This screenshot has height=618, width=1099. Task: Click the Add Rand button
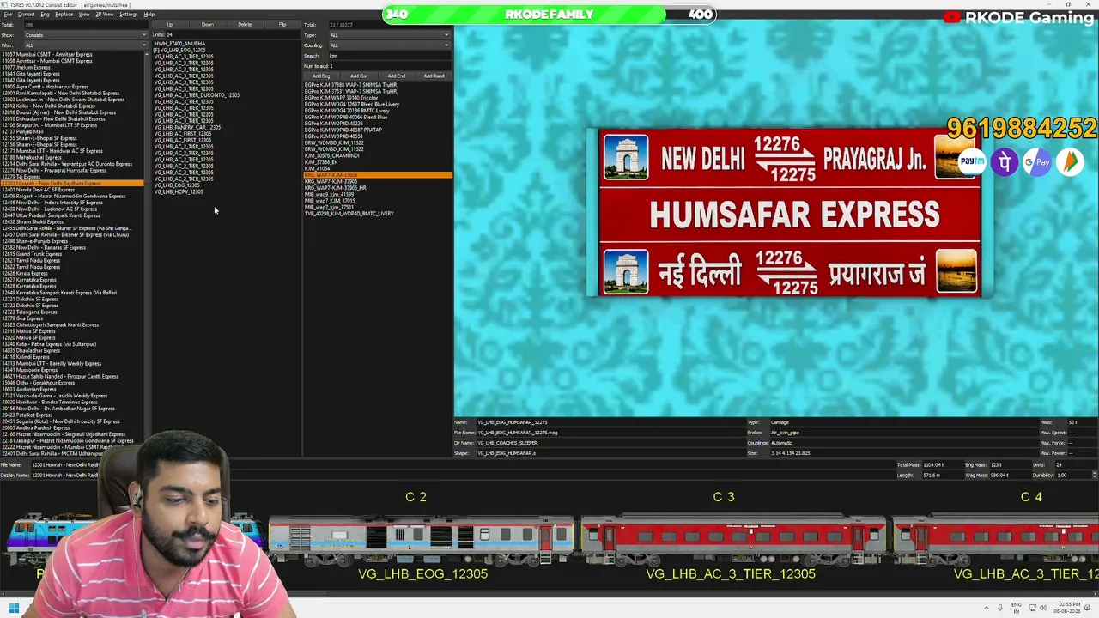[434, 76]
